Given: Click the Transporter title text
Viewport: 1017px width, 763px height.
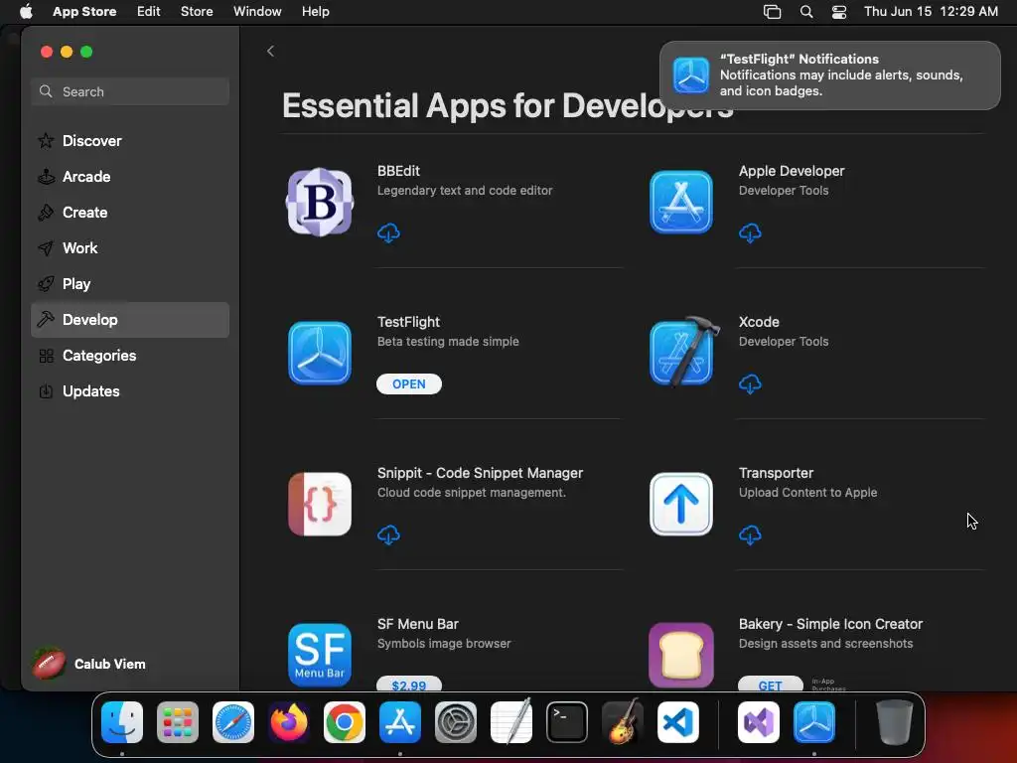Looking at the screenshot, I should point(776,473).
